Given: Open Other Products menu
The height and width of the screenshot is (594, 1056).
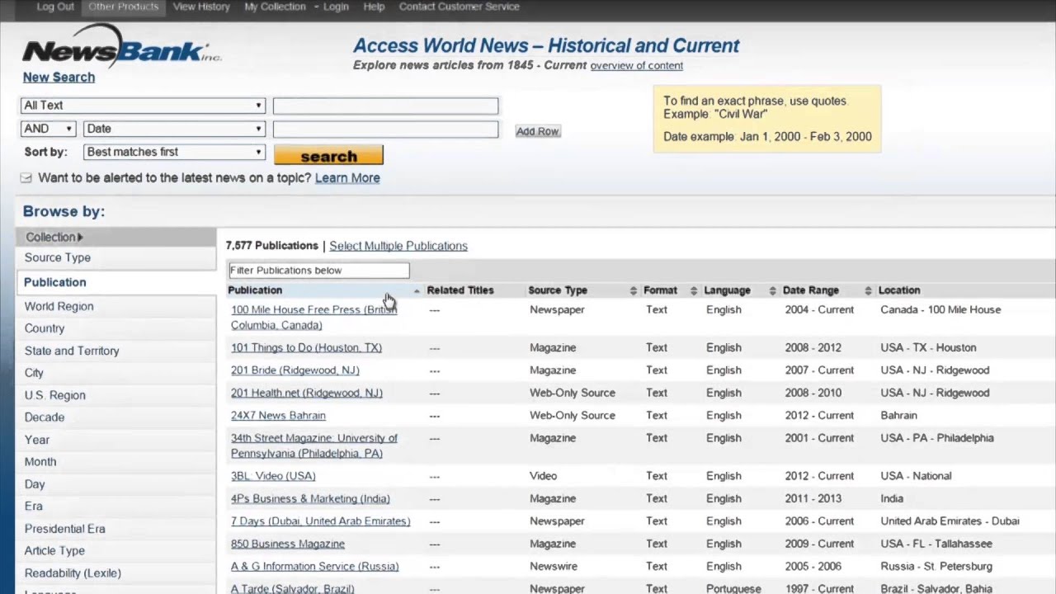Looking at the screenshot, I should click(x=123, y=7).
